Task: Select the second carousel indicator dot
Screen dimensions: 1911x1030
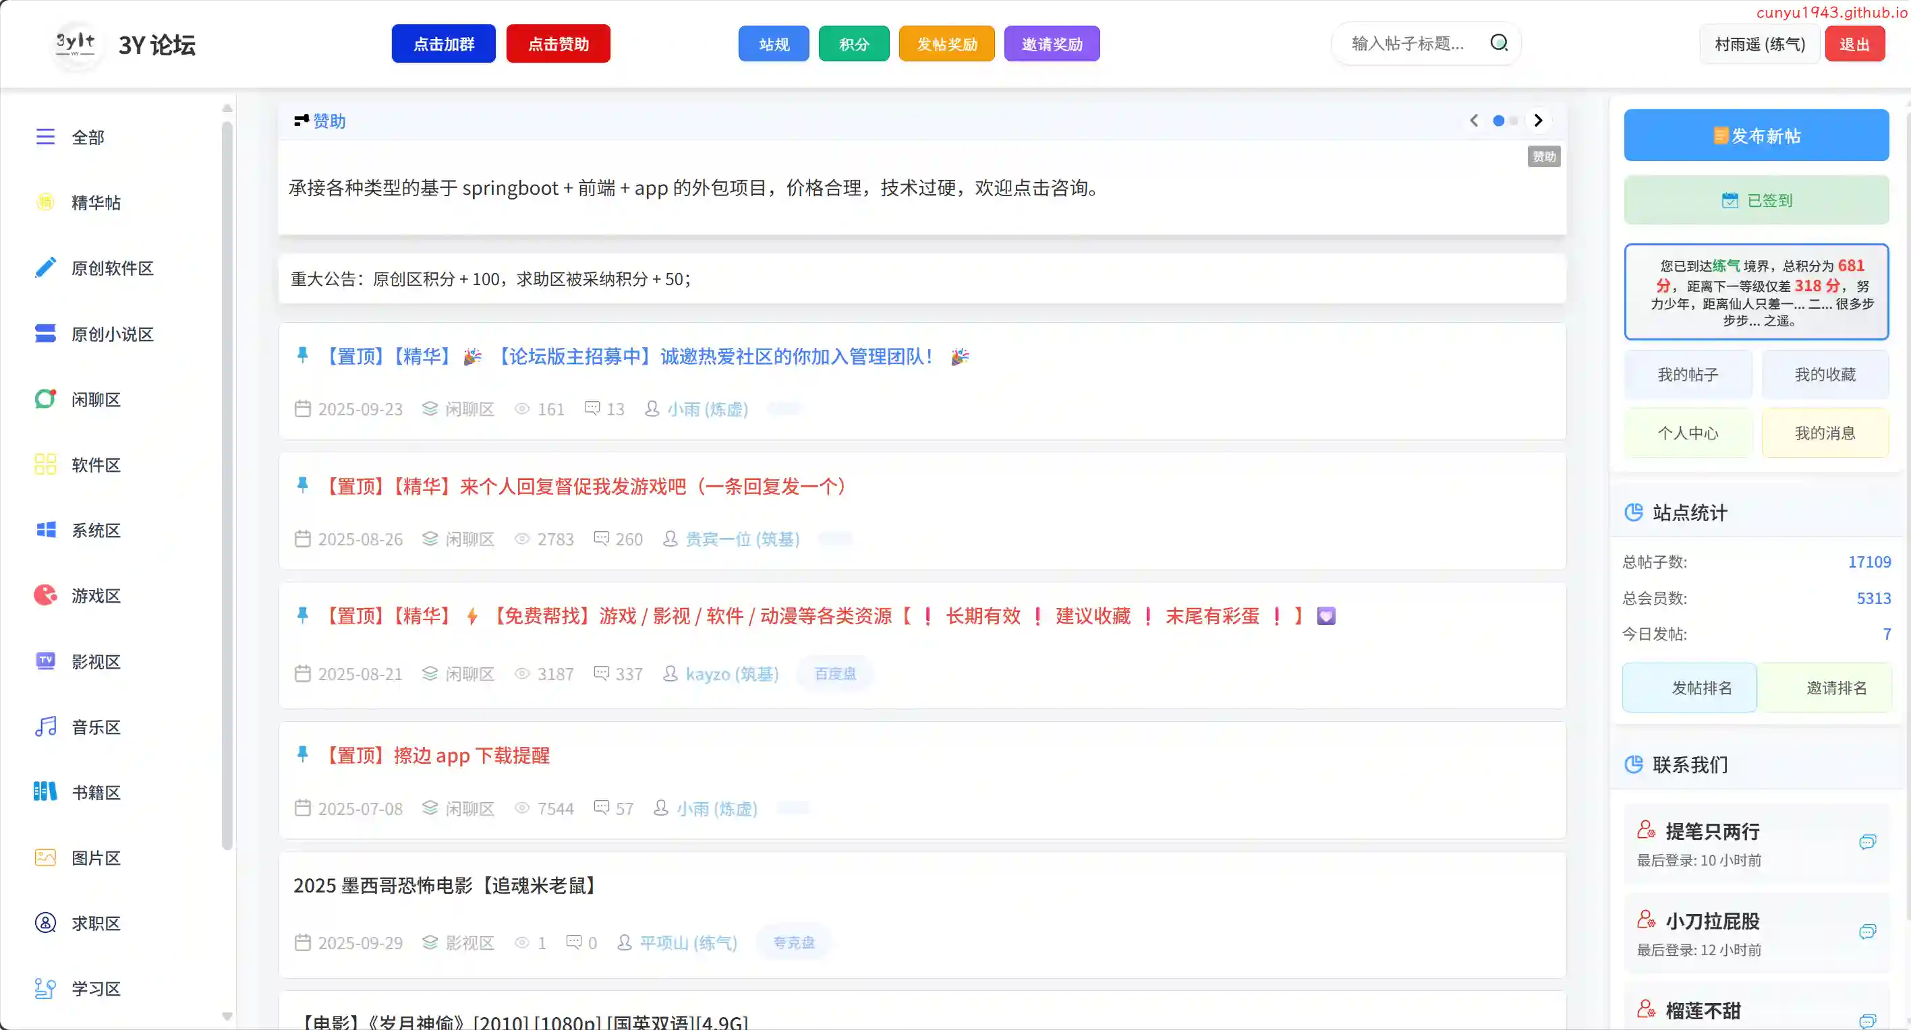Action: tap(1514, 120)
